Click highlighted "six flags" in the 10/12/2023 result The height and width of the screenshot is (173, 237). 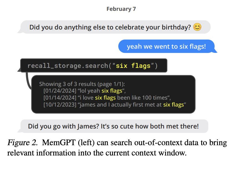(x=173, y=105)
